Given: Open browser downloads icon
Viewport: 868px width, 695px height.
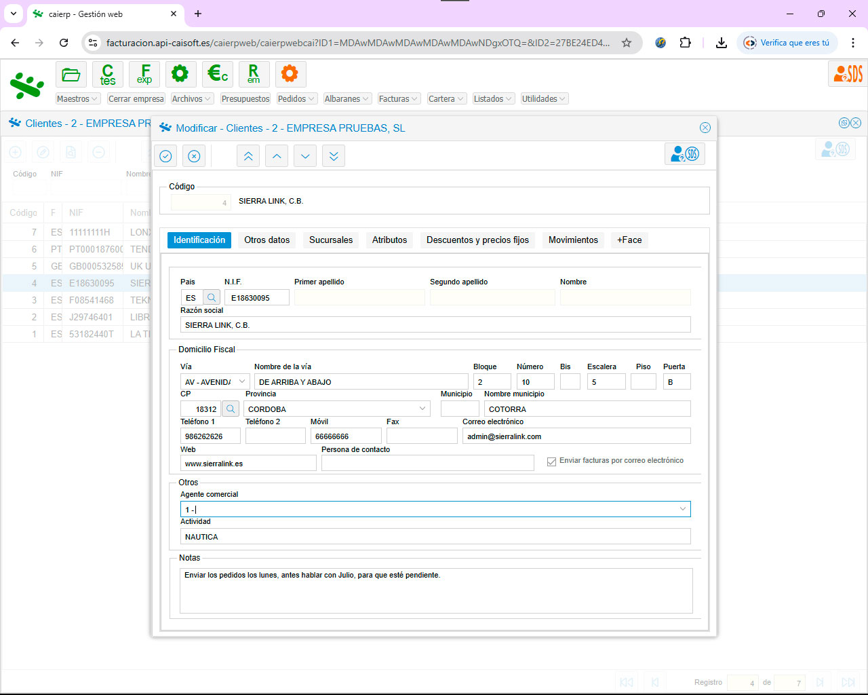Looking at the screenshot, I should pyautogui.click(x=722, y=43).
